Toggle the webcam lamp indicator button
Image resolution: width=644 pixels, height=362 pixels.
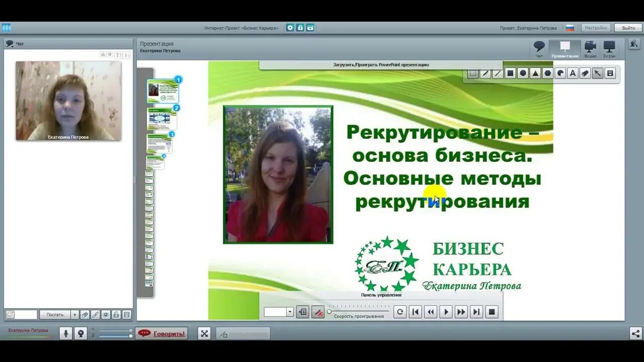tap(81, 333)
